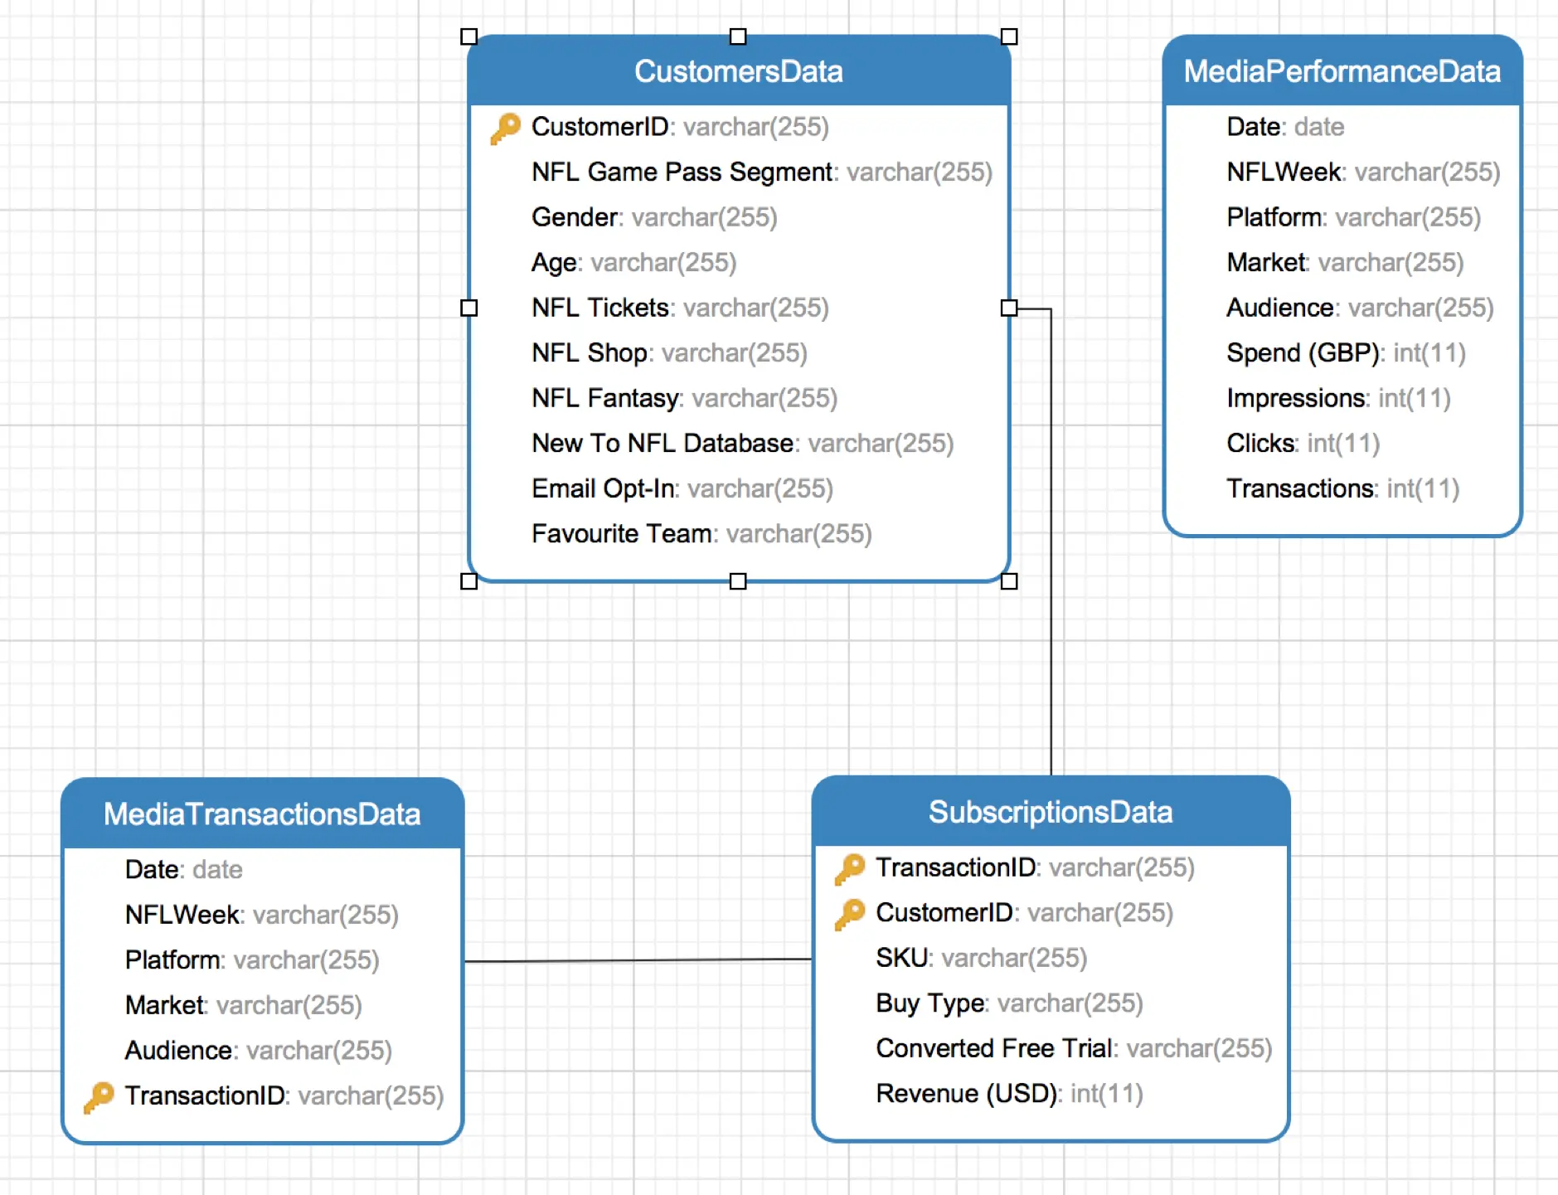Image resolution: width=1558 pixels, height=1195 pixels.
Task: Select the CustomersData table header
Action: click(x=739, y=71)
